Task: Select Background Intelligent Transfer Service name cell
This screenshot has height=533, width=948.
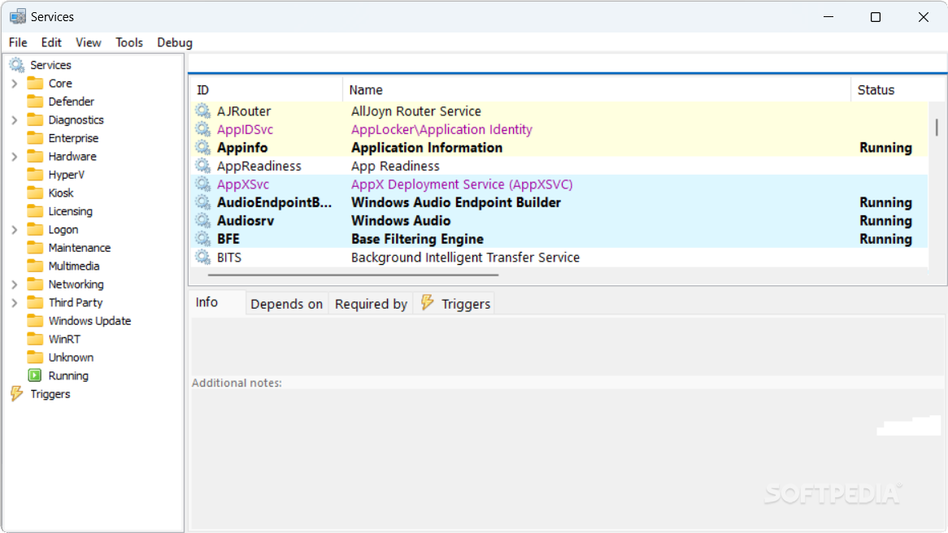Action: pos(466,258)
